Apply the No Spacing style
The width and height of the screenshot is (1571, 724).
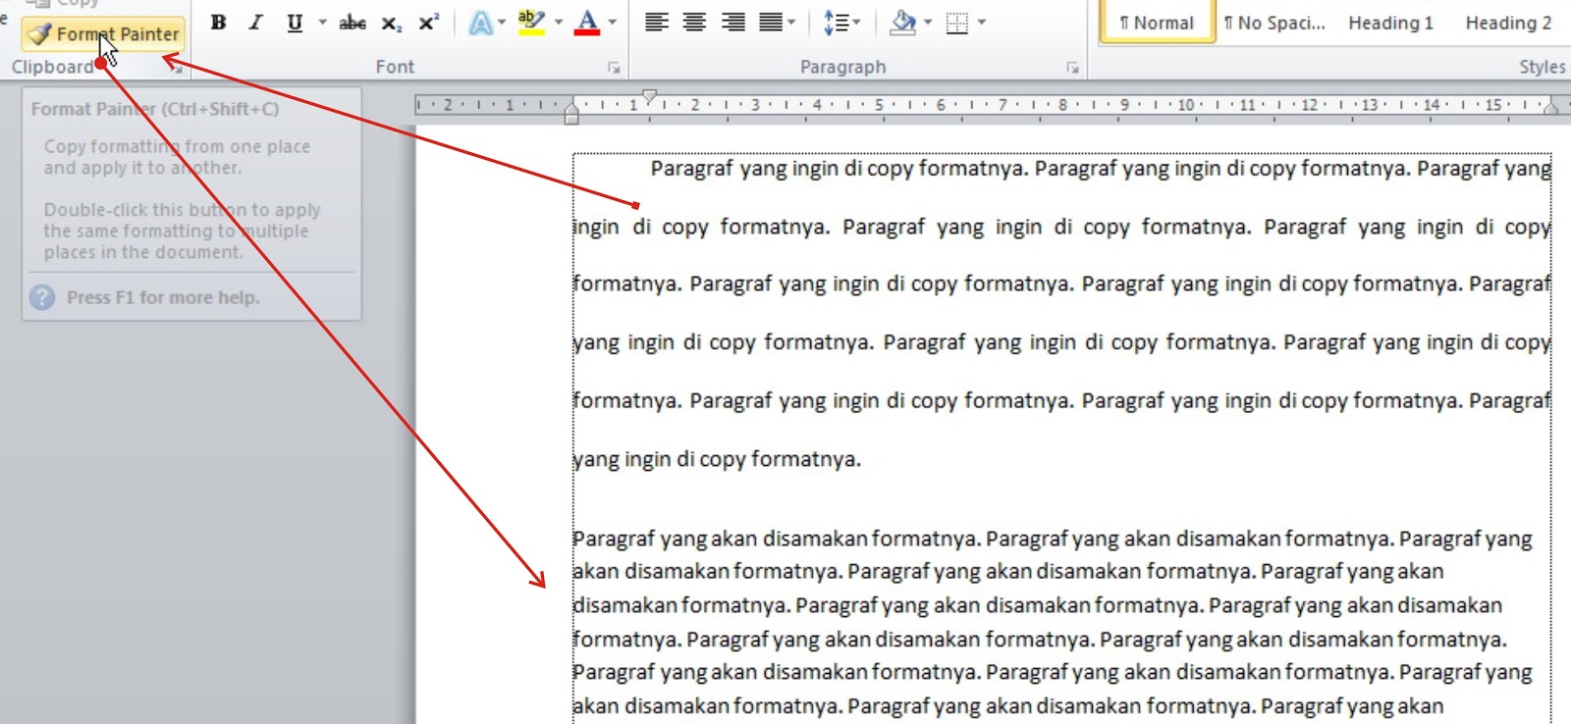(x=1274, y=23)
